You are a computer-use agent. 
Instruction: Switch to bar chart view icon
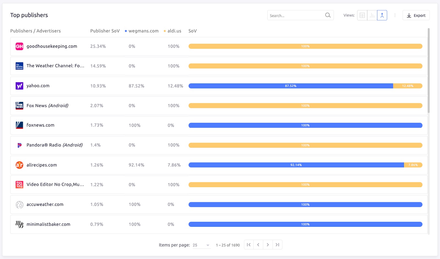[x=372, y=15]
